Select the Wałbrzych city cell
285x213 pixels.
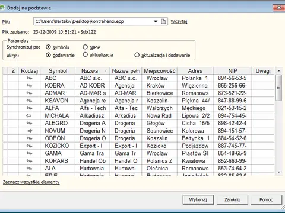(160, 108)
